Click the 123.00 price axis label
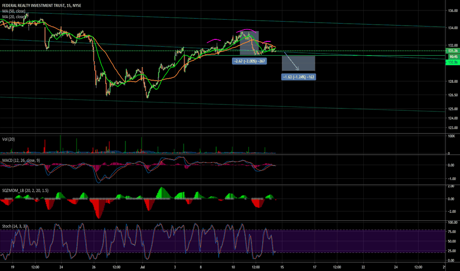The image size is (460, 271). click(x=453, y=128)
